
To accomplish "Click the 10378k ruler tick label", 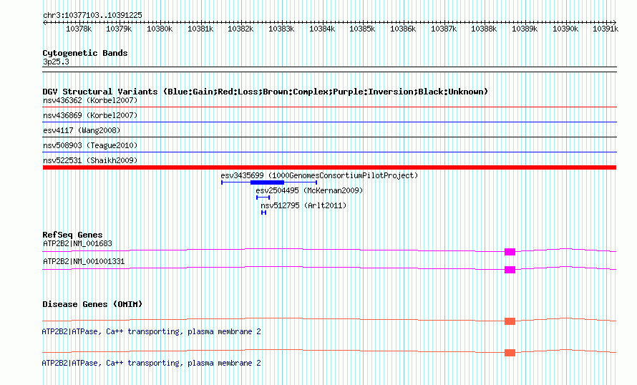I will tap(79, 29).
